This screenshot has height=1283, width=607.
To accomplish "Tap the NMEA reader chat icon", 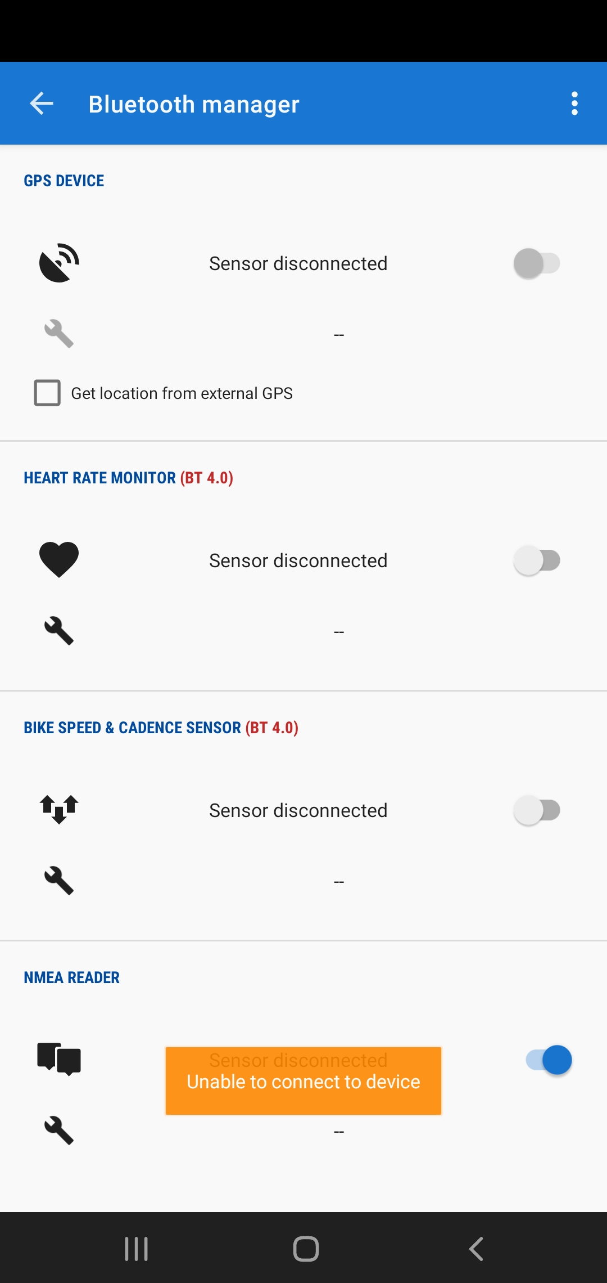I will (x=59, y=1059).
